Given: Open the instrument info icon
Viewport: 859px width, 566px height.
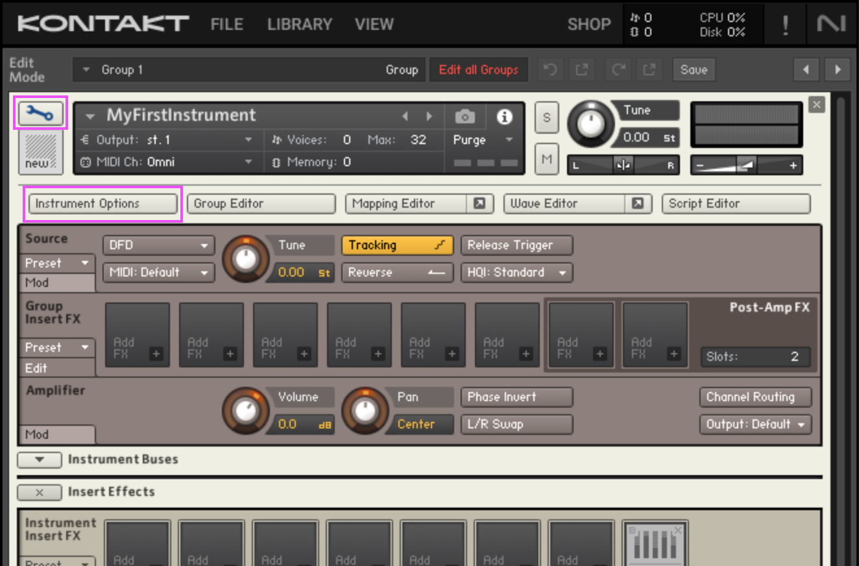Looking at the screenshot, I should [504, 117].
